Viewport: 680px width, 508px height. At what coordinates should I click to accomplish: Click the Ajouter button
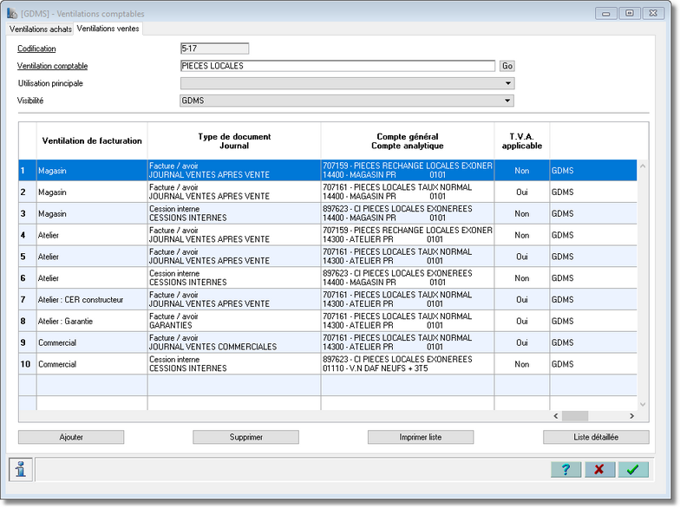point(71,437)
